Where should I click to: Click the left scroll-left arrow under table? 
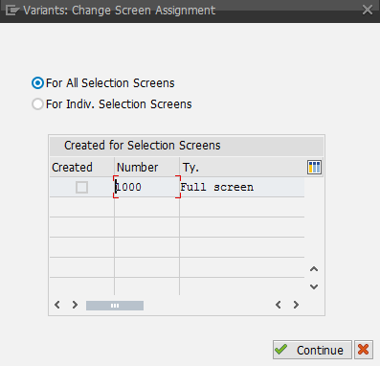click(57, 305)
